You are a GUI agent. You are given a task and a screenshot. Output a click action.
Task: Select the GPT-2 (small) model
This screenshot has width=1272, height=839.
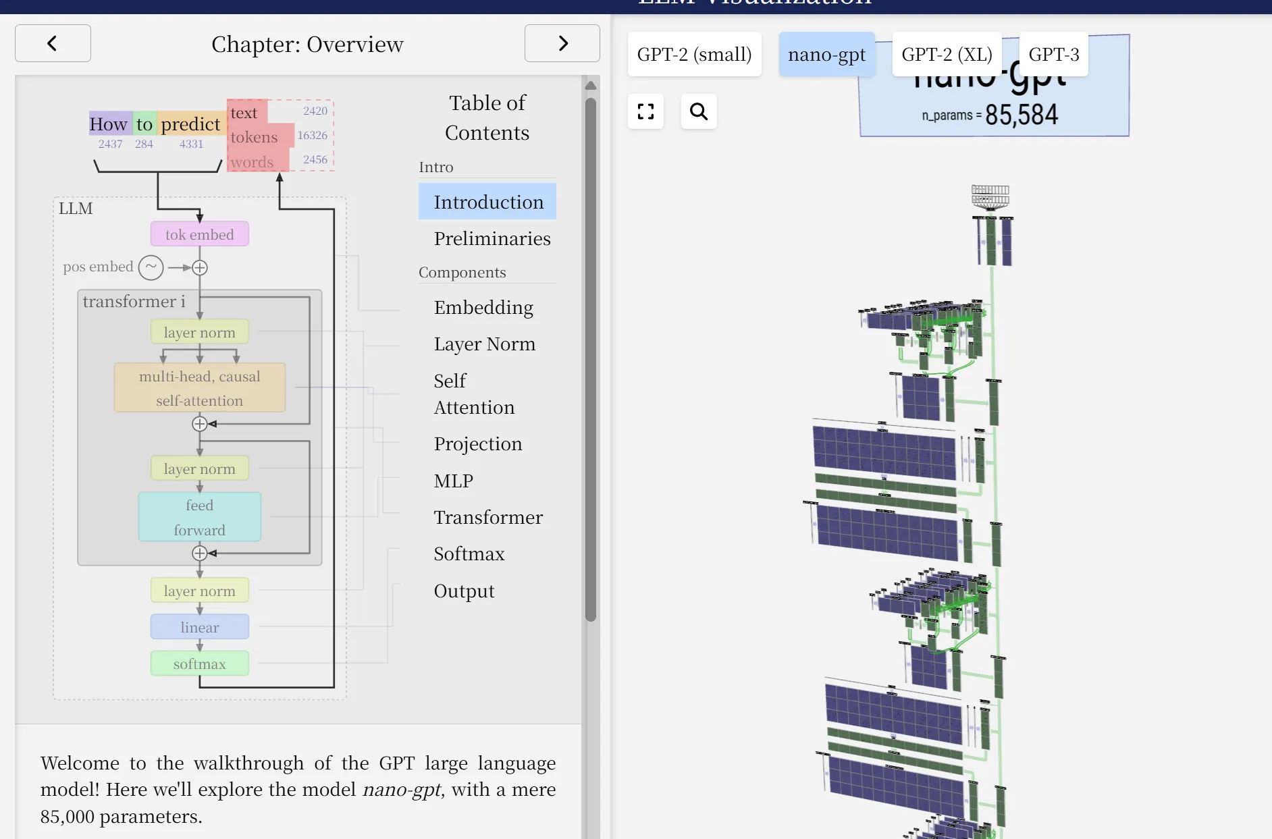tap(694, 54)
